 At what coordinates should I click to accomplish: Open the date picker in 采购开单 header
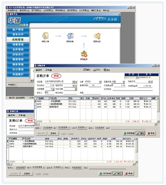coord(137,78)
